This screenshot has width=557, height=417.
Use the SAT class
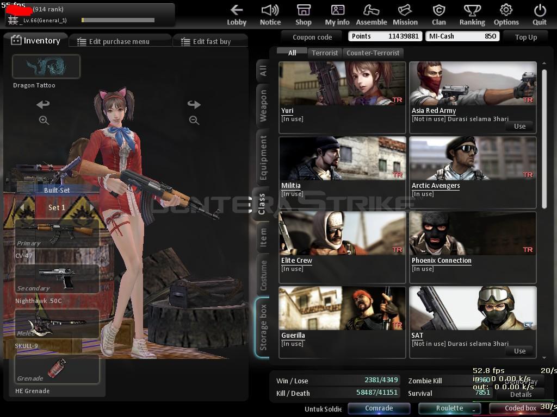click(519, 351)
